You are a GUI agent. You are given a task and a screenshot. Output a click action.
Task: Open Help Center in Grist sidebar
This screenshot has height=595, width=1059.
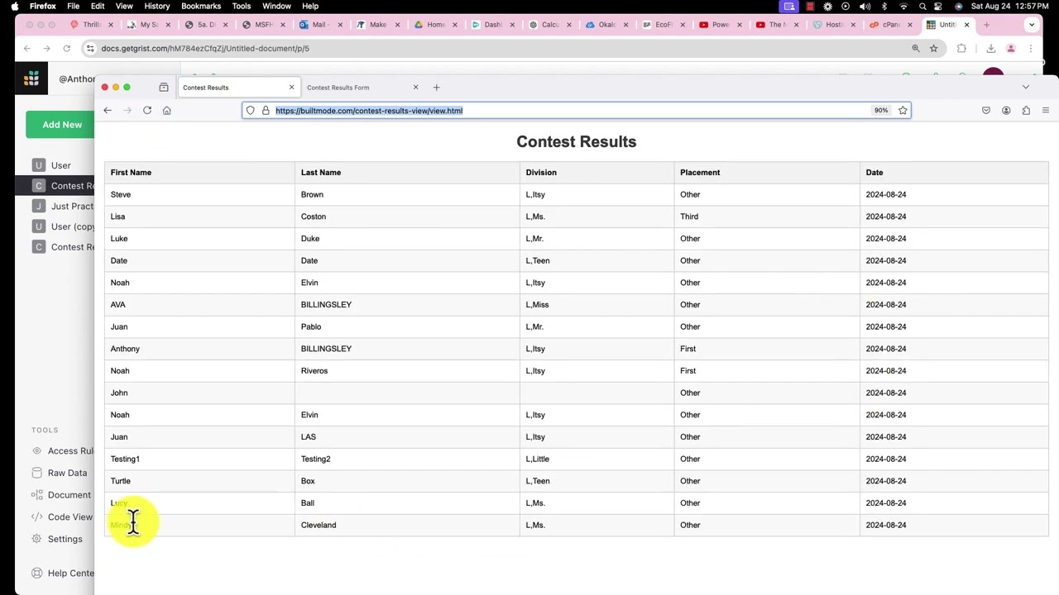[x=62, y=573]
